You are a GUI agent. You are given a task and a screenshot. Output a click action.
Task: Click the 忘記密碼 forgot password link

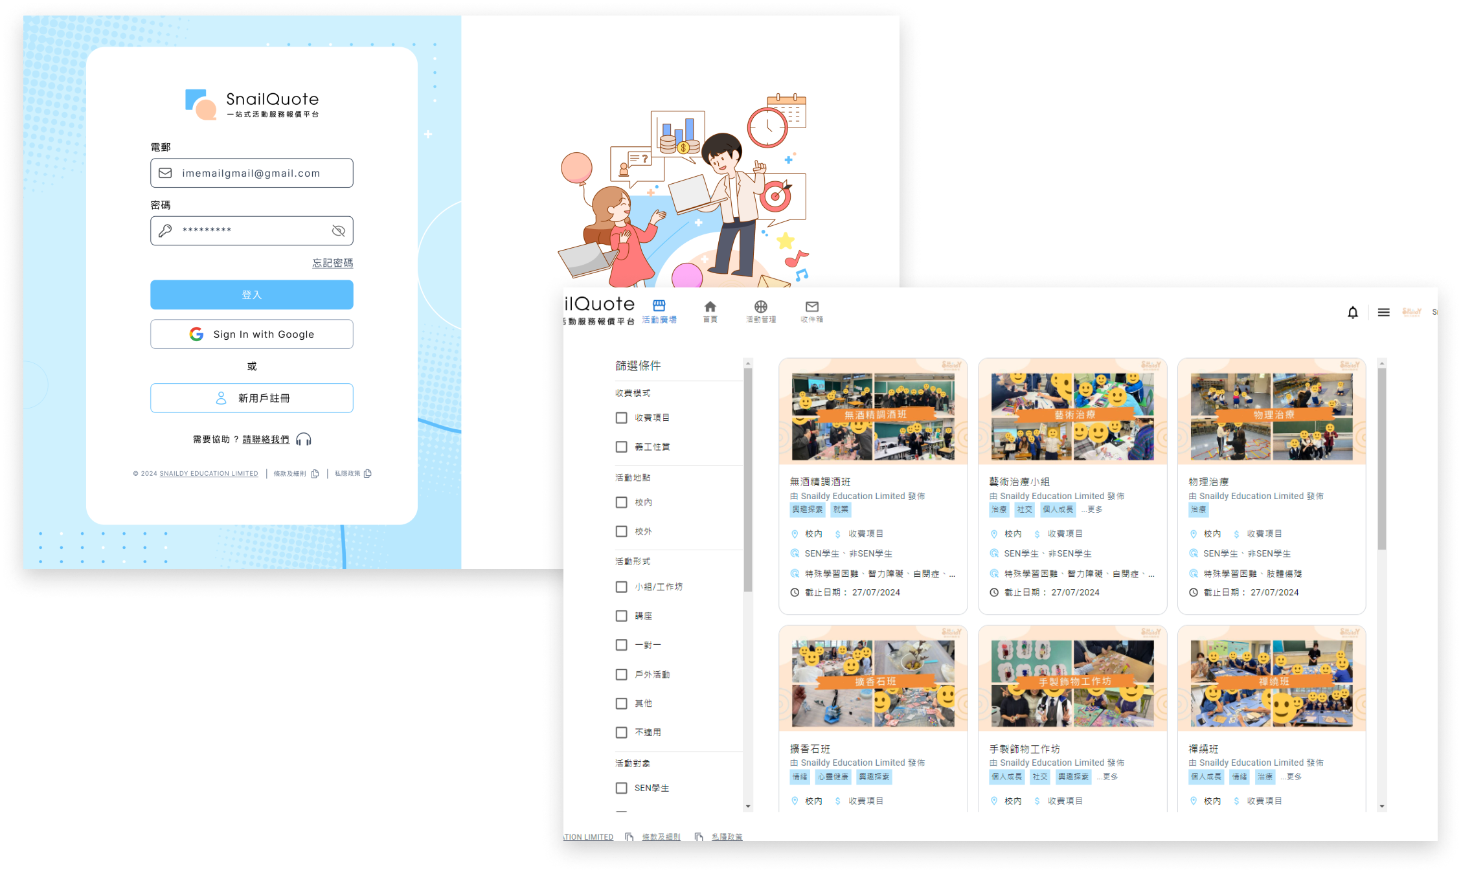coord(332,263)
